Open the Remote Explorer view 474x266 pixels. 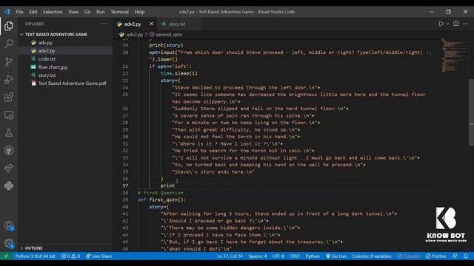tap(9, 115)
